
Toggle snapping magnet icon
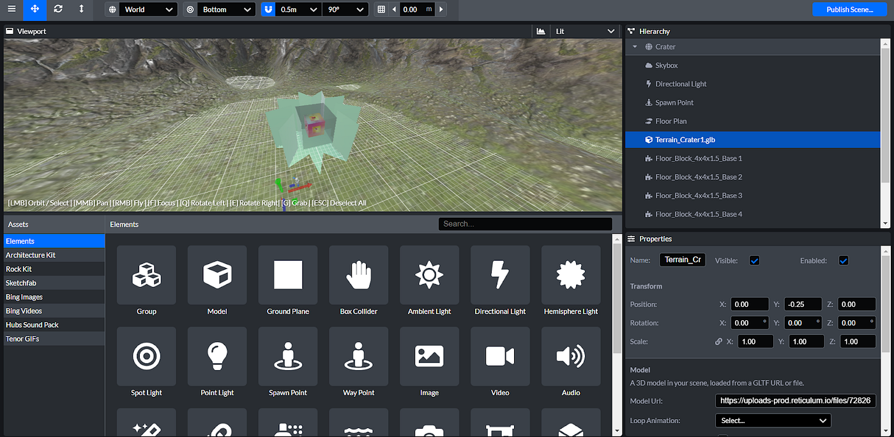click(269, 10)
